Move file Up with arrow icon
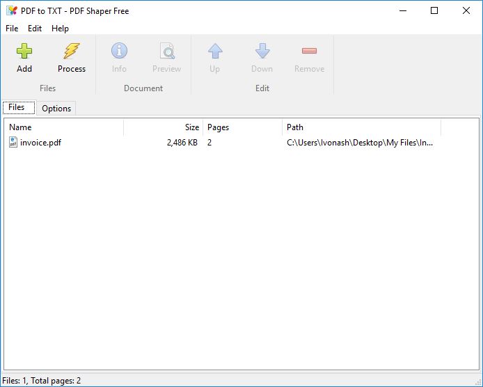The height and width of the screenshot is (387, 483). pyautogui.click(x=215, y=51)
